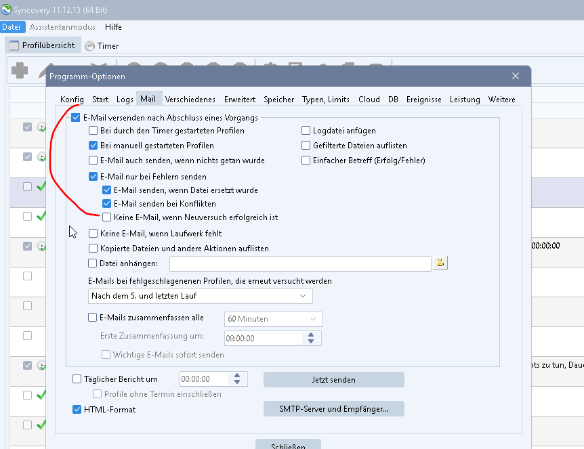Screen dimensions: 584x449
Task: Click the plus icon to add profile
Action: pyautogui.click(x=20, y=70)
